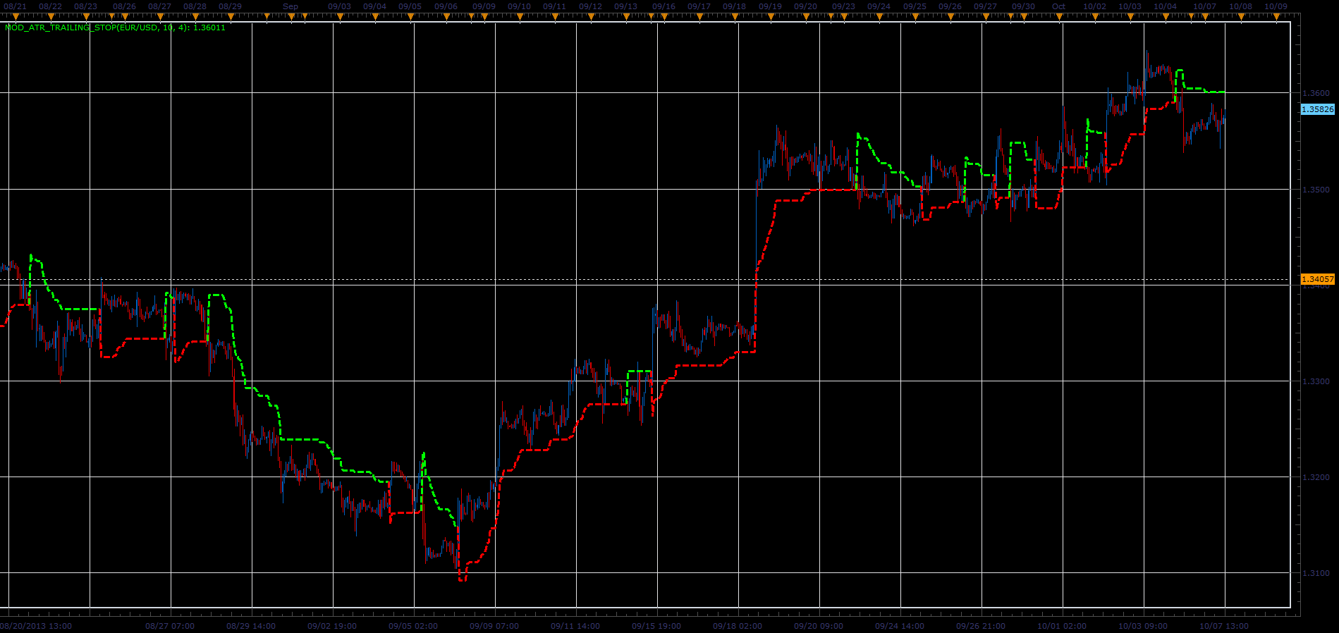1339x633 pixels.
Task: Click the 09/09 07:00 bottom time label
Action: (494, 626)
